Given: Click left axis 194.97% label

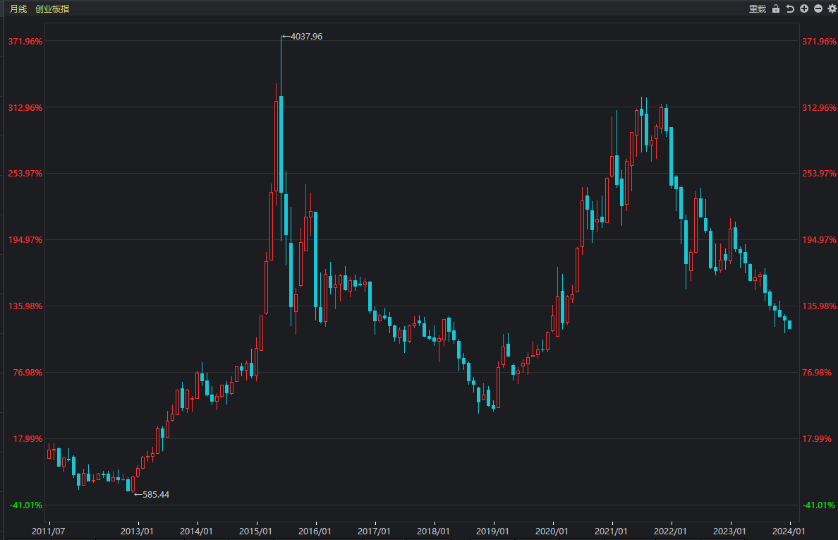Looking at the screenshot, I should 25,239.
